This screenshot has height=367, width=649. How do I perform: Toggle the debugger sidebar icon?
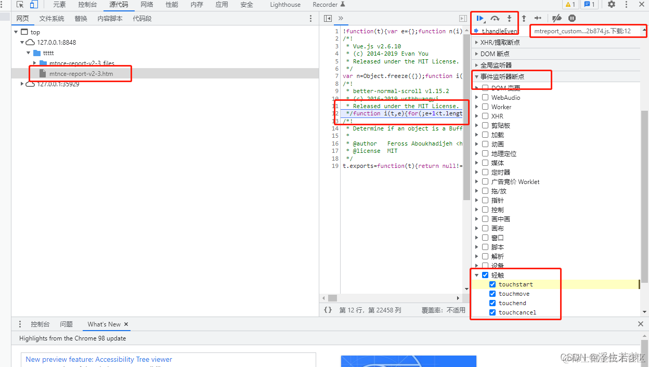[463, 18]
